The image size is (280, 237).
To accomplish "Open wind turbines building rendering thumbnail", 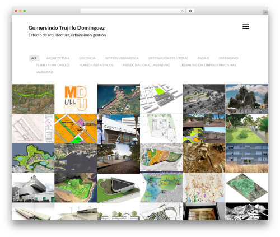I will click(76, 211).
